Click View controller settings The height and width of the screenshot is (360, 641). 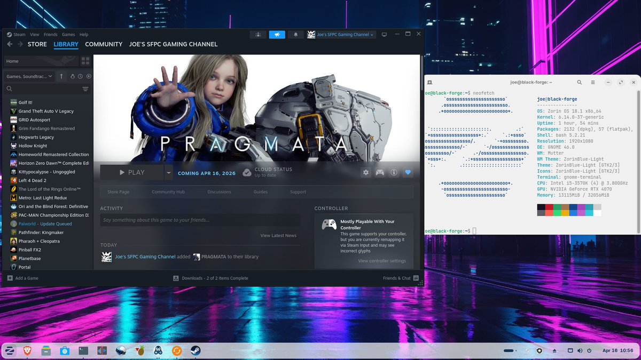[382, 261]
